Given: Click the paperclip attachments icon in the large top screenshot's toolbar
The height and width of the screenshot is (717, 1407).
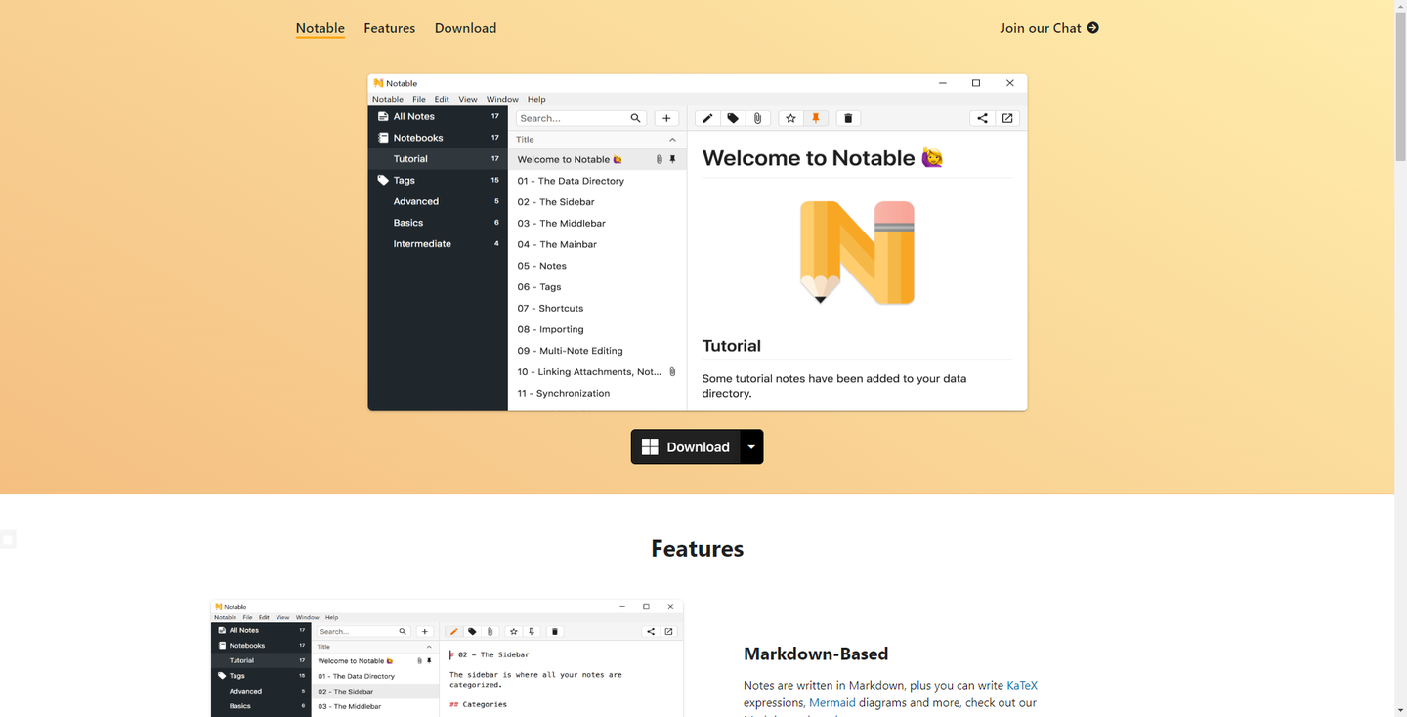Looking at the screenshot, I should click(757, 118).
